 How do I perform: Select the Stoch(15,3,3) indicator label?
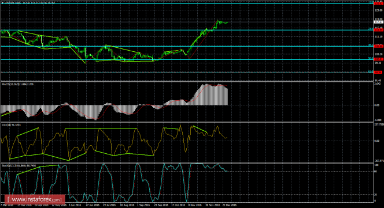[x=9, y=166]
